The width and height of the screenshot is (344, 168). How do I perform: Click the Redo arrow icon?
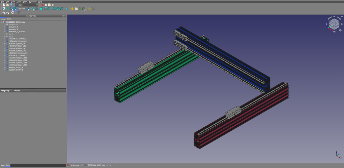(7, 13)
